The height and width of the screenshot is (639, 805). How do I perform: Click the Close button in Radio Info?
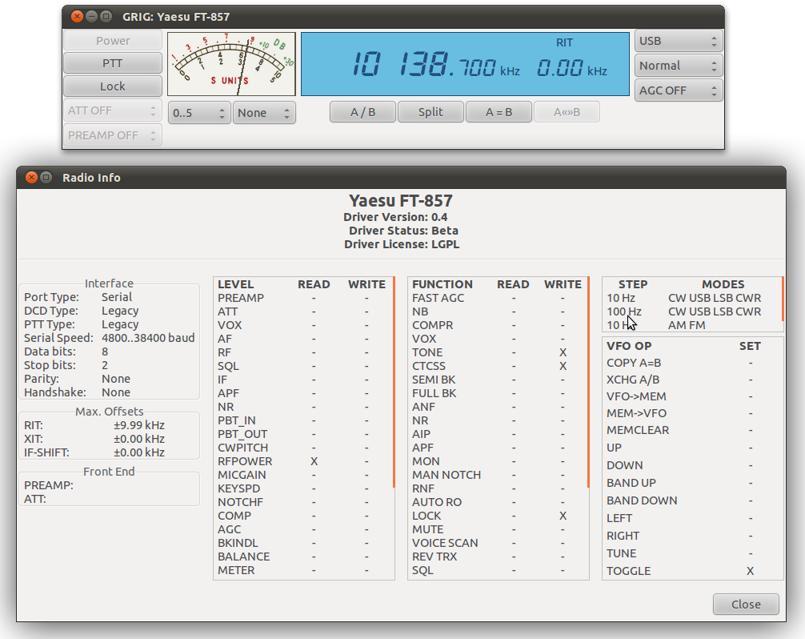(746, 604)
